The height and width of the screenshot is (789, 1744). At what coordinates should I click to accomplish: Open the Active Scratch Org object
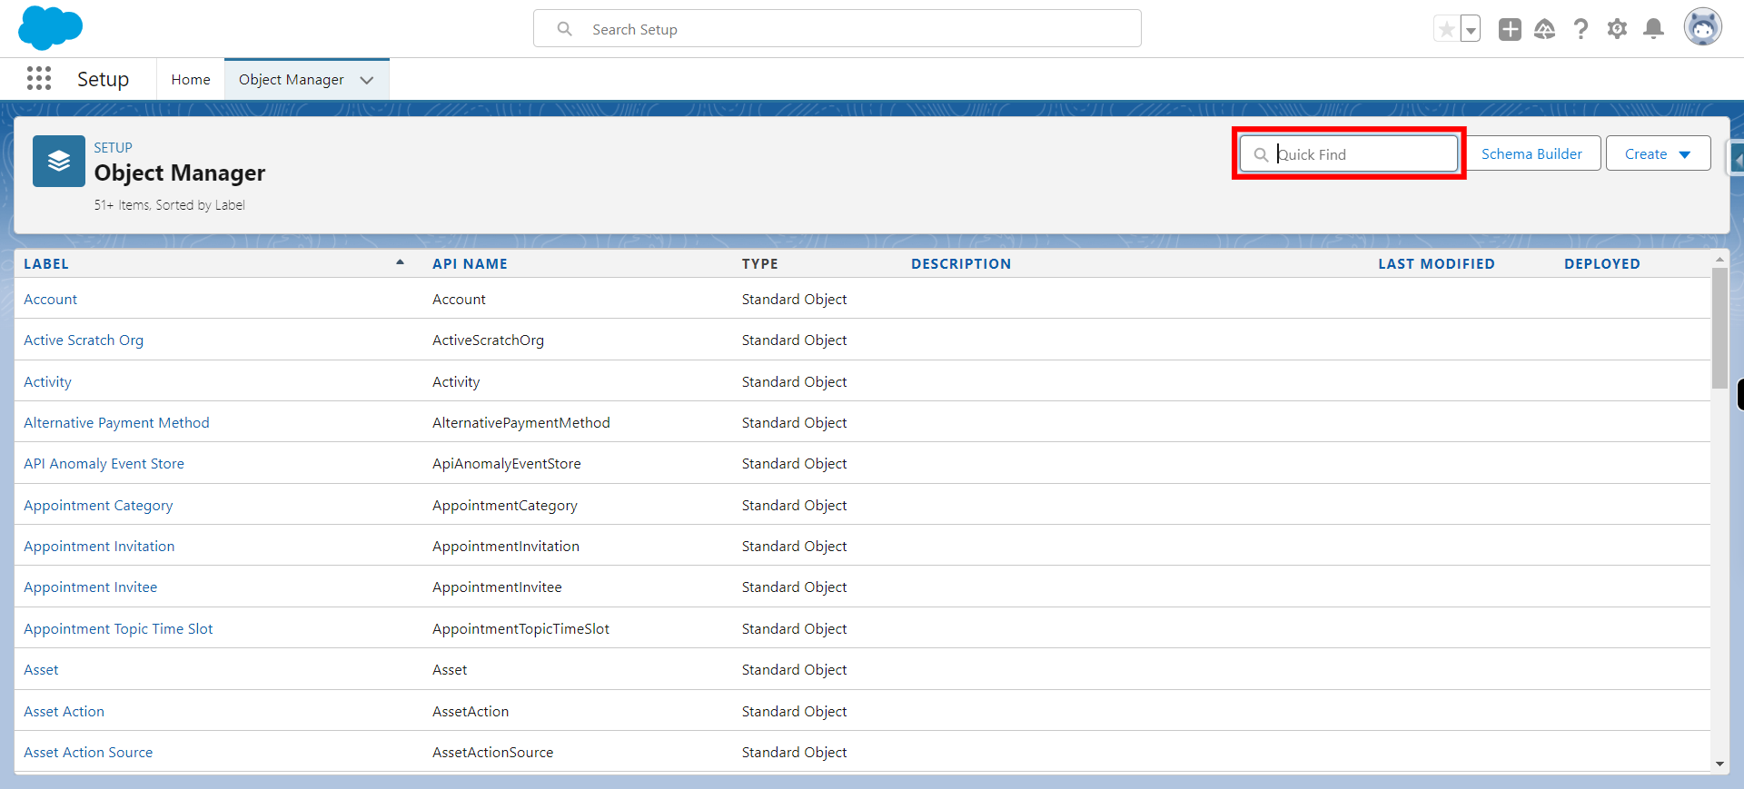pos(84,340)
